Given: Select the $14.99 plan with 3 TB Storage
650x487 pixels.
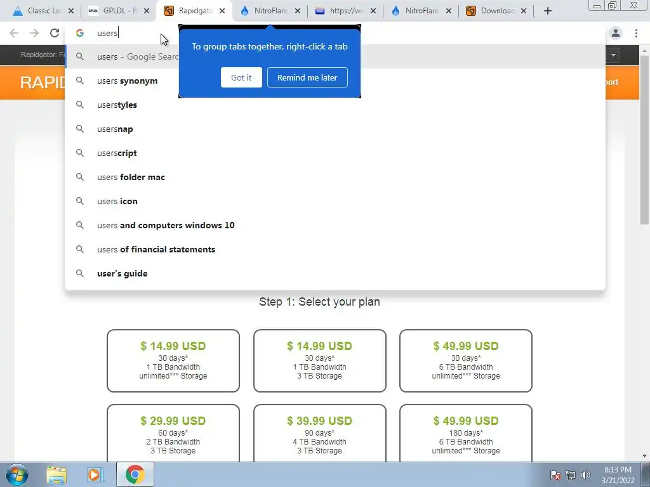Looking at the screenshot, I should point(320,361).
